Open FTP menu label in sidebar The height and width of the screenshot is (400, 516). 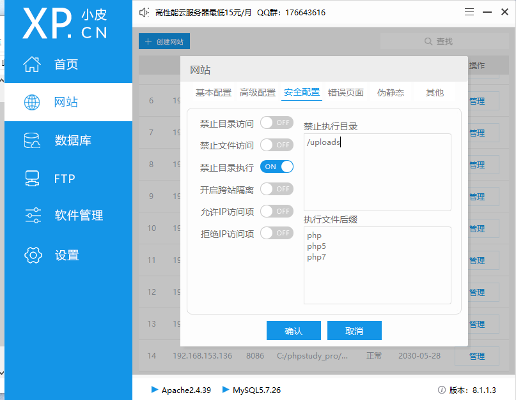[65, 179]
